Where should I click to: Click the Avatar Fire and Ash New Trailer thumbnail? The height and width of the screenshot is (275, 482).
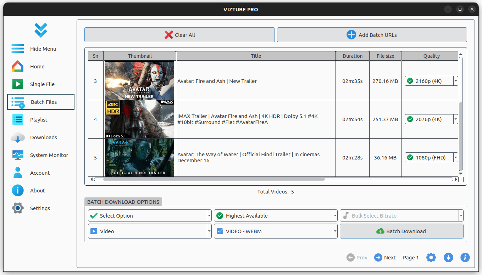tap(140, 81)
